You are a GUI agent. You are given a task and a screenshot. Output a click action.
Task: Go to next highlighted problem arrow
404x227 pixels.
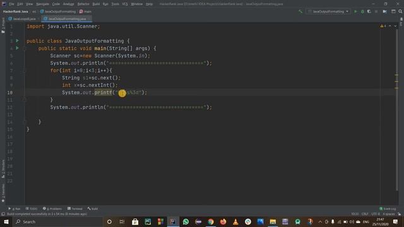395,26
